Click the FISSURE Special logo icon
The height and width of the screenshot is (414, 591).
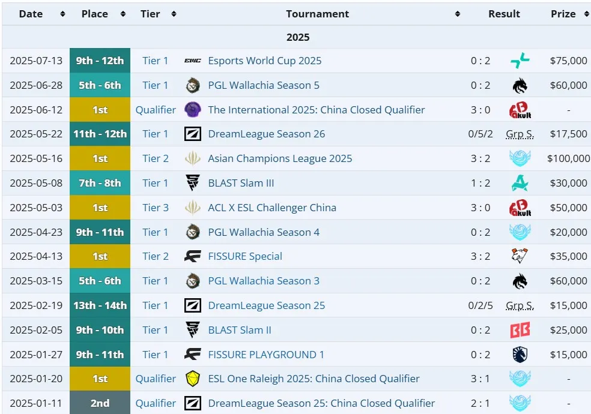click(x=193, y=256)
